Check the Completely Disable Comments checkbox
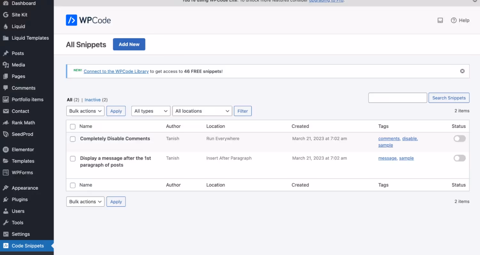Viewport: 480px width, 255px height. coord(73,139)
